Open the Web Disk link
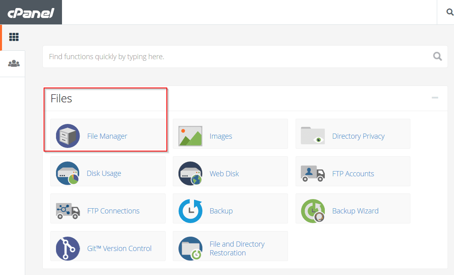The image size is (454, 275). tap(224, 174)
